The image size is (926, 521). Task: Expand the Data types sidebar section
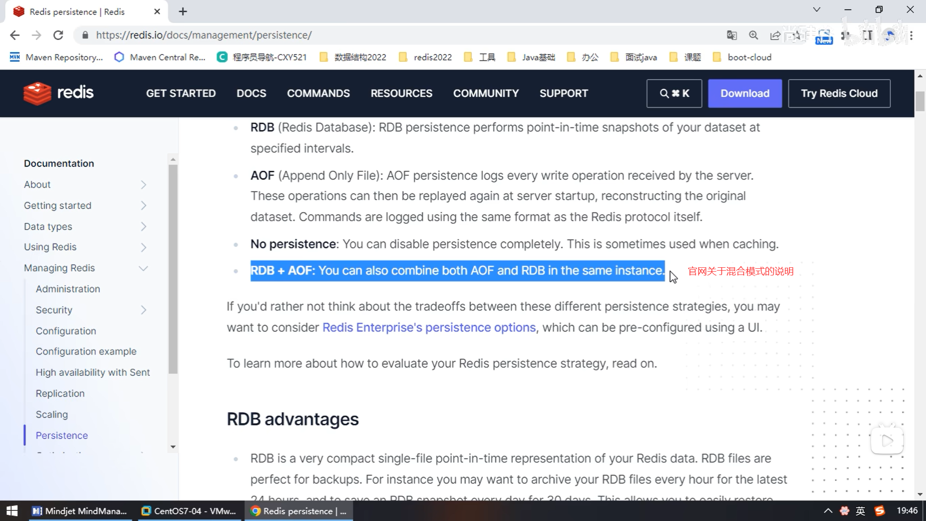pyautogui.click(x=143, y=227)
